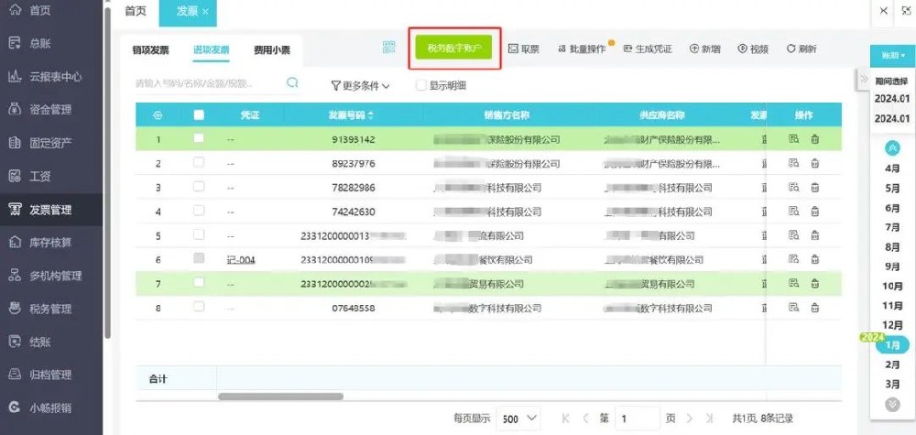View details of invoice 07648558

793,307
